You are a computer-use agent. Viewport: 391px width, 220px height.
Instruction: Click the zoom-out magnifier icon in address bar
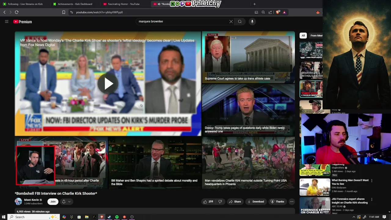coord(263,12)
